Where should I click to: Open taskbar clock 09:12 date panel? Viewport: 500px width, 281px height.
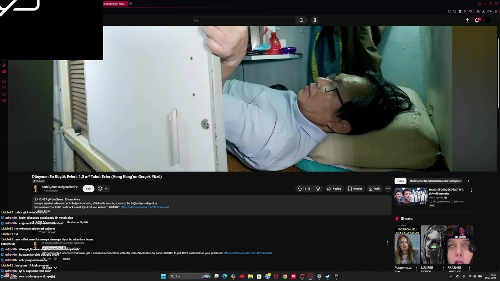point(491,276)
